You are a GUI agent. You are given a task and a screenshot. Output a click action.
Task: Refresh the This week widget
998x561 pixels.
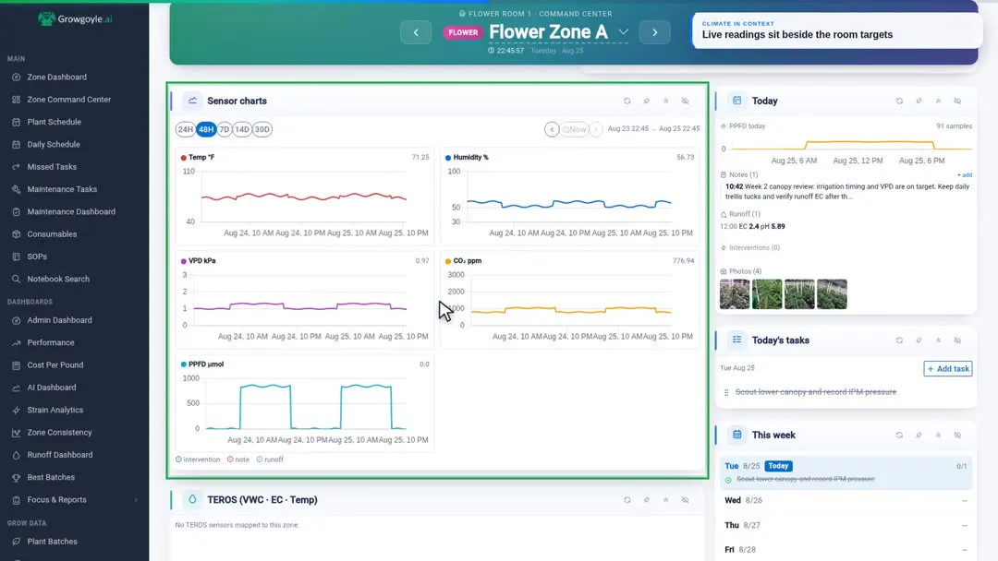tap(899, 436)
